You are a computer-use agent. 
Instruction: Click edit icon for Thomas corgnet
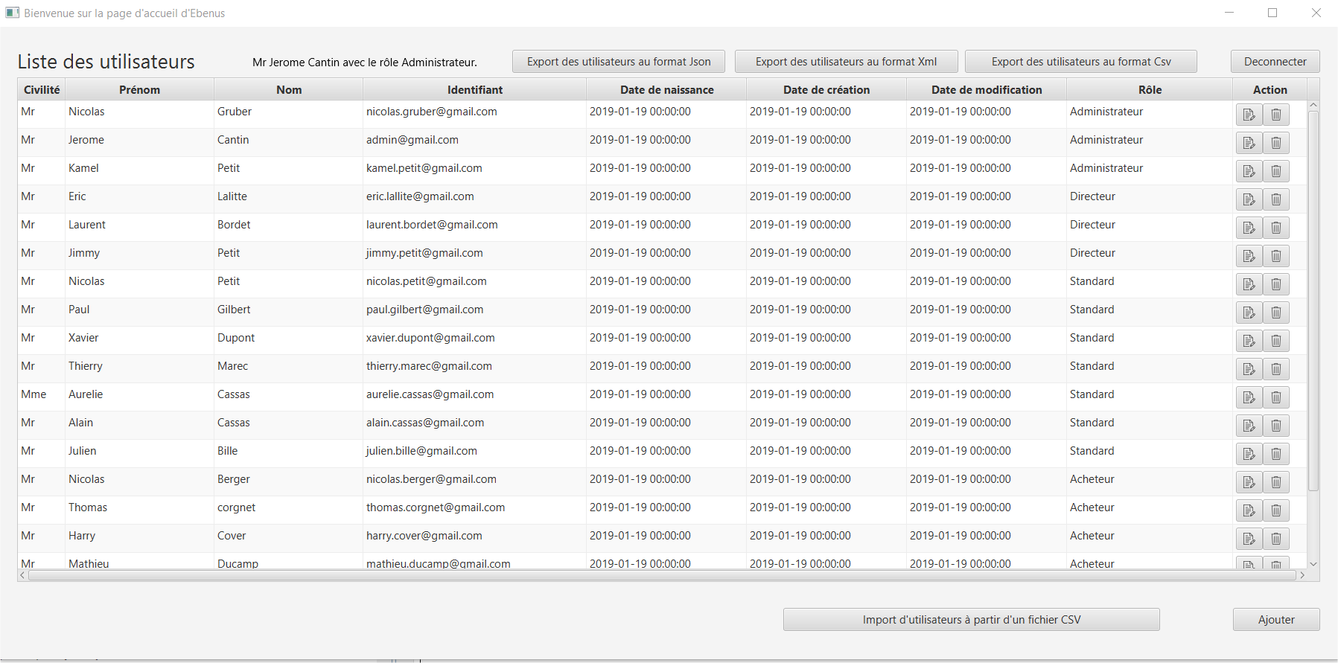[x=1249, y=510]
